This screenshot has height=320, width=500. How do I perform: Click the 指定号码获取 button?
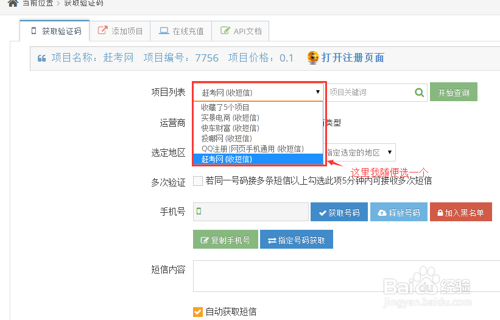point(297,240)
